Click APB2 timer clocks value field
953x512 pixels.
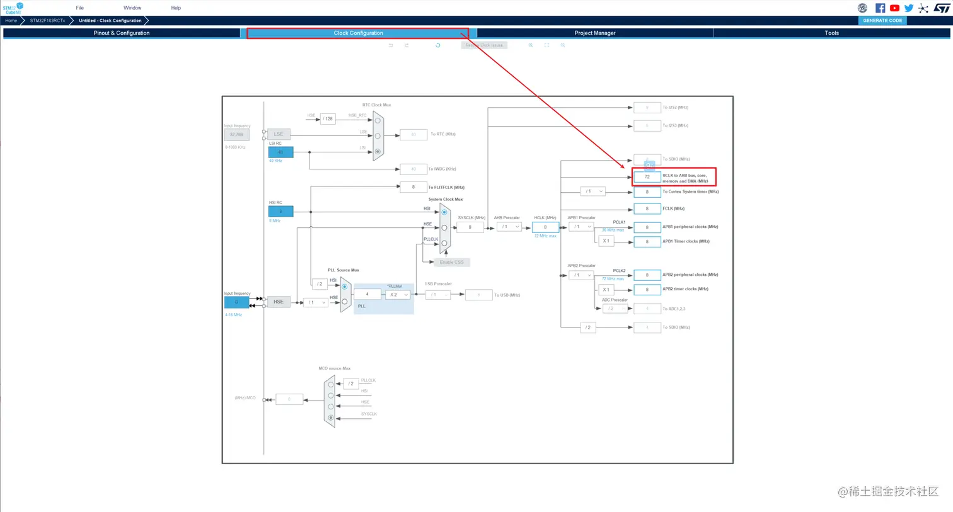coord(647,290)
